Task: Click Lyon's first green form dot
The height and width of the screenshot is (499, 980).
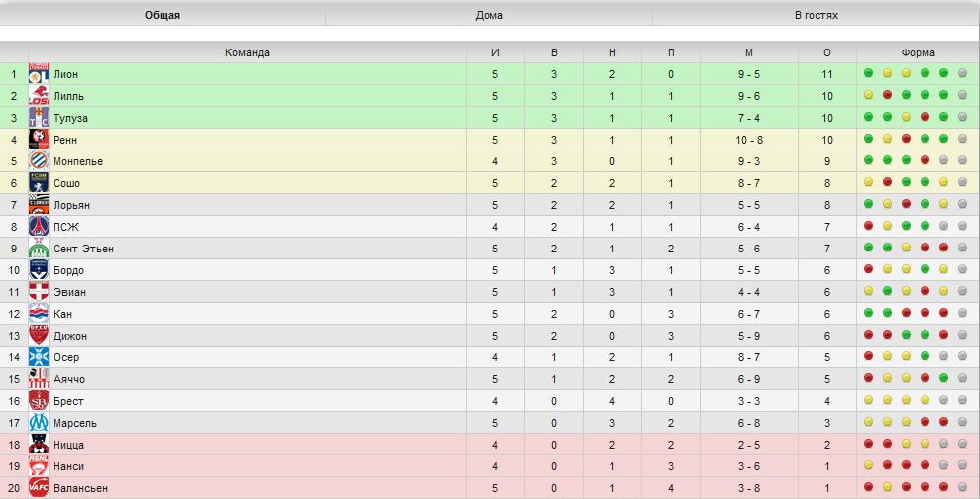Action: pos(868,73)
